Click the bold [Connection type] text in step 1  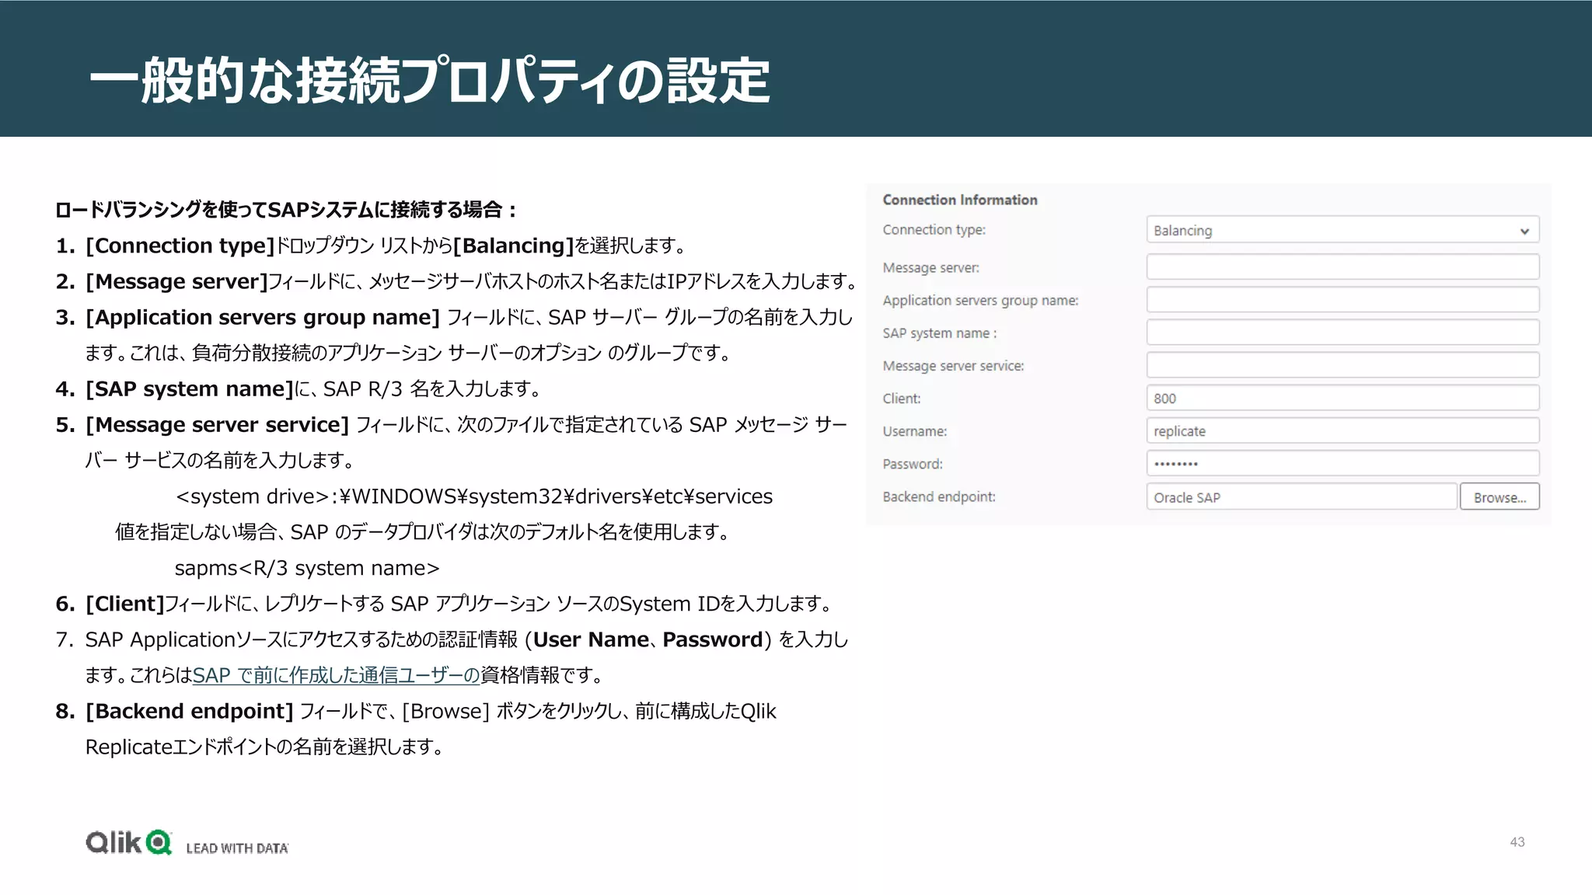point(180,246)
